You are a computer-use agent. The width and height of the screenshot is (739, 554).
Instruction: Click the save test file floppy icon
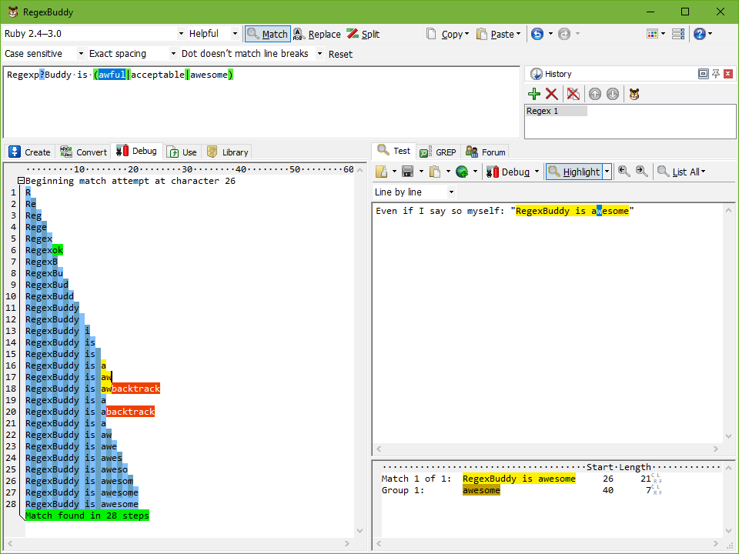(408, 172)
